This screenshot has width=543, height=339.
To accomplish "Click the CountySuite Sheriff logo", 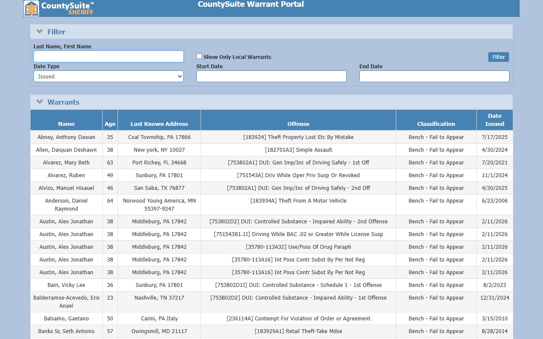I will 59,8.
